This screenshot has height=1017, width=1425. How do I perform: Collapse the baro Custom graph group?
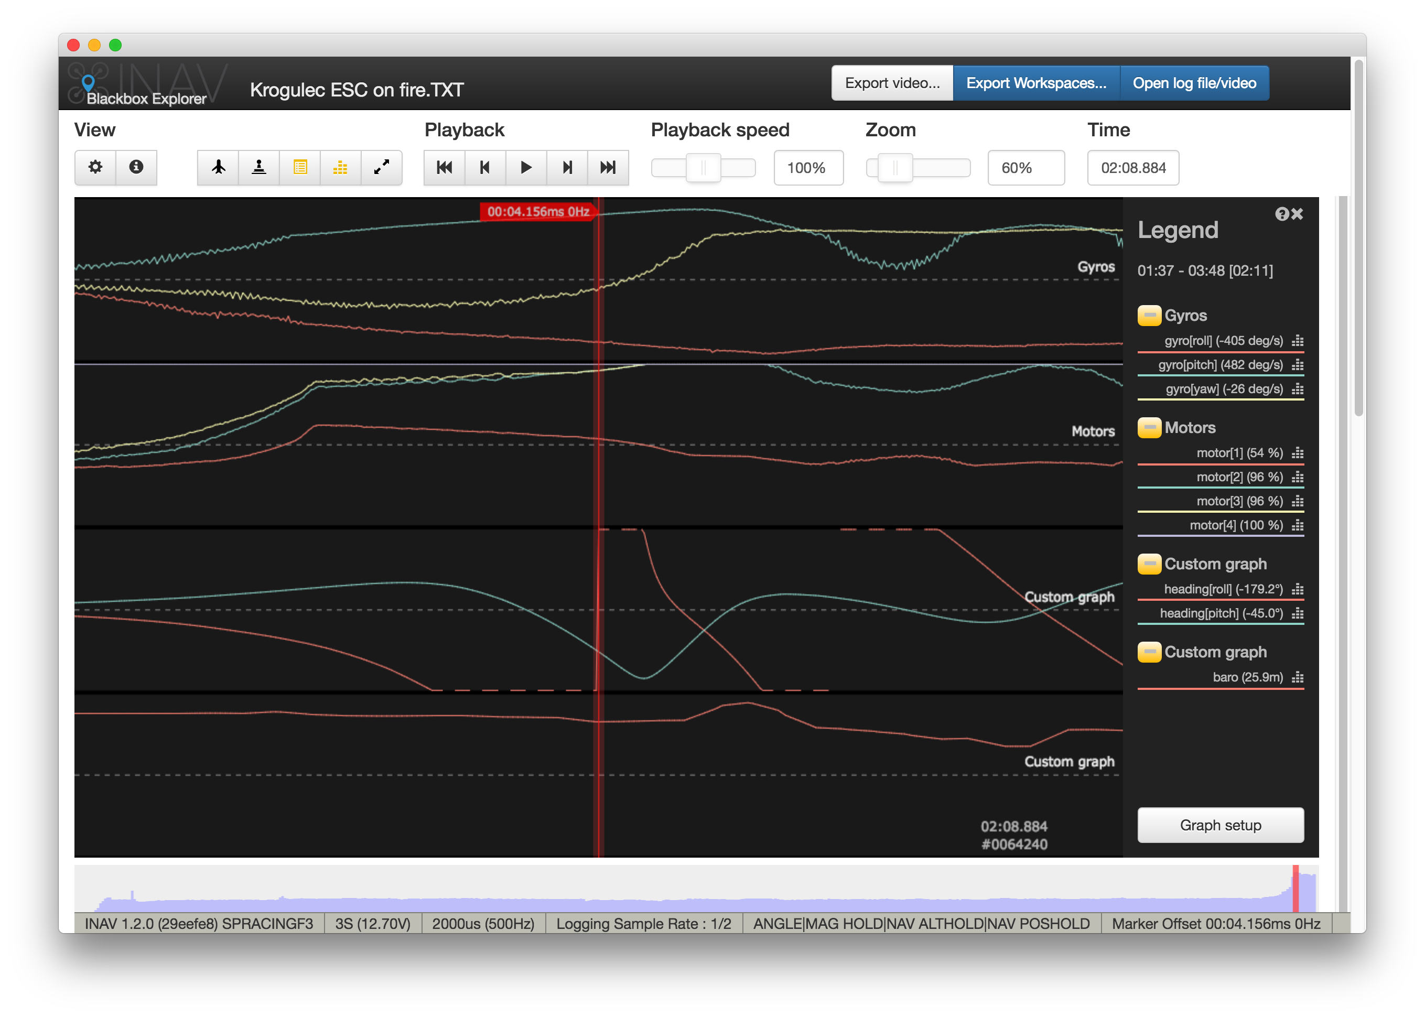[x=1149, y=652]
